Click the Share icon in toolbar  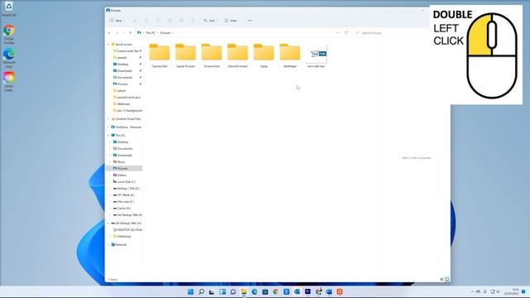tap(181, 21)
